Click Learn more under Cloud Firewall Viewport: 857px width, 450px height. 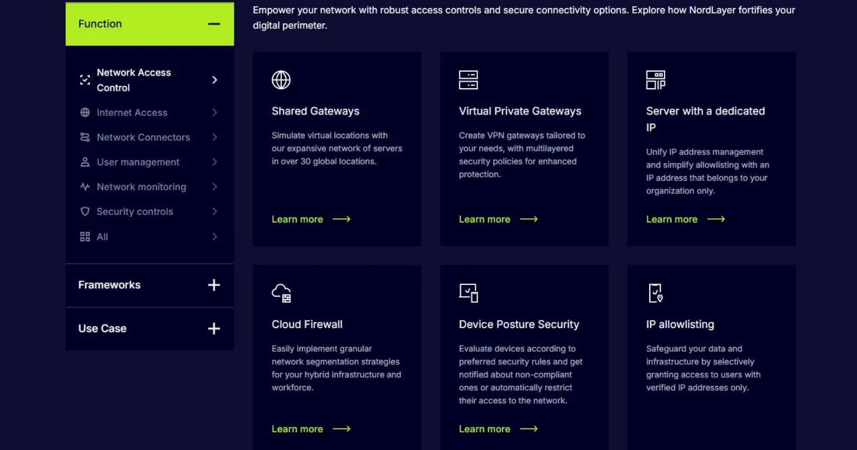(x=311, y=429)
